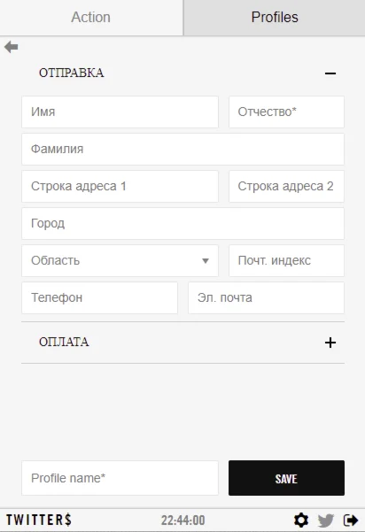
Task: Expand the ОПЛАТА section with the plus icon
Action: coord(330,343)
